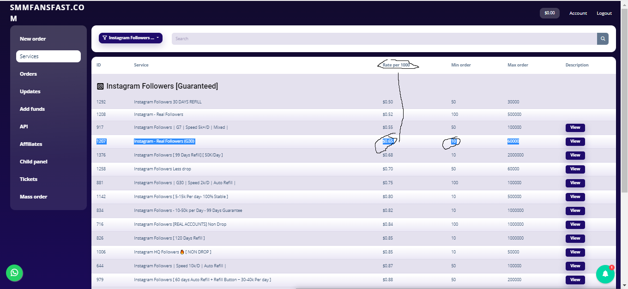View description for service 881

(575, 183)
